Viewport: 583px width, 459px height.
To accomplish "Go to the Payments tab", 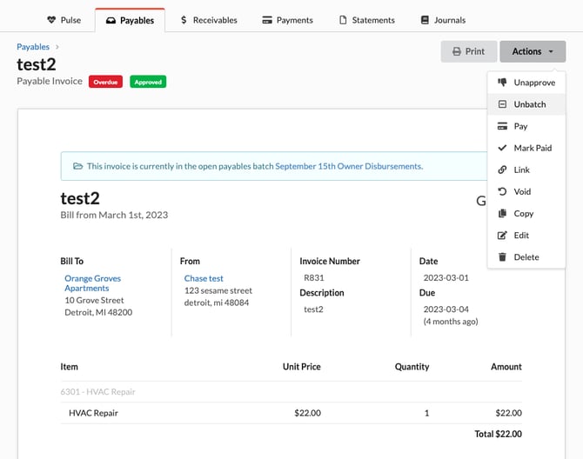I will point(287,20).
